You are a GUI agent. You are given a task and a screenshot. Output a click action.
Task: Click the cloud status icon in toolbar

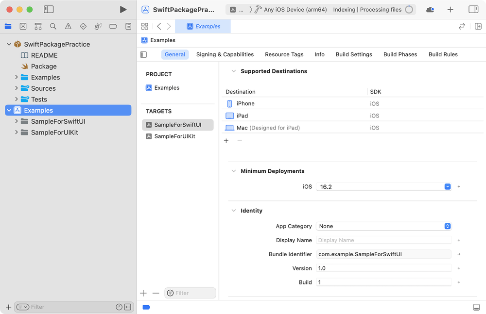click(430, 10)
